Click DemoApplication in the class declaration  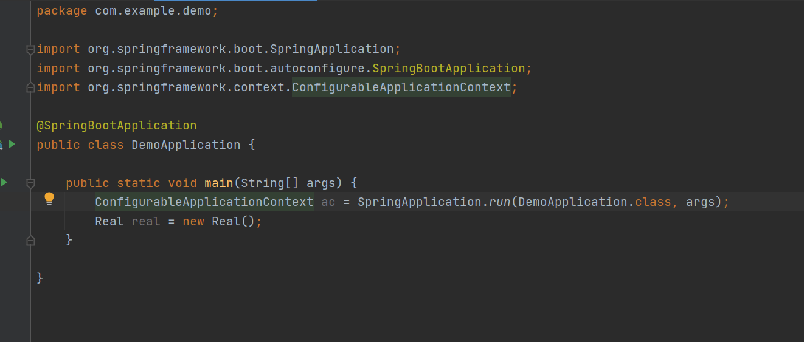click(185, 145)
